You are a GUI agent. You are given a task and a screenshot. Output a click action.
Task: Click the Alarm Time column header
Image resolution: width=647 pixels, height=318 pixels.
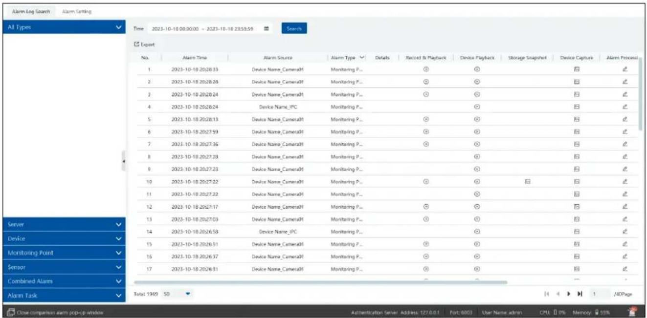195,58
